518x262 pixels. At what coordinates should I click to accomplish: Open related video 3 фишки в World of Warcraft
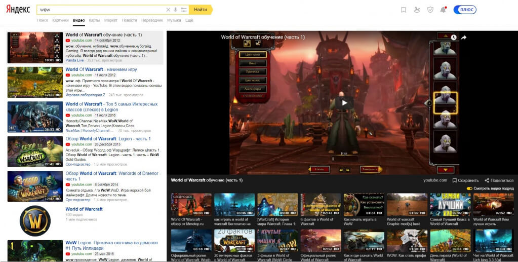(277, 245)
